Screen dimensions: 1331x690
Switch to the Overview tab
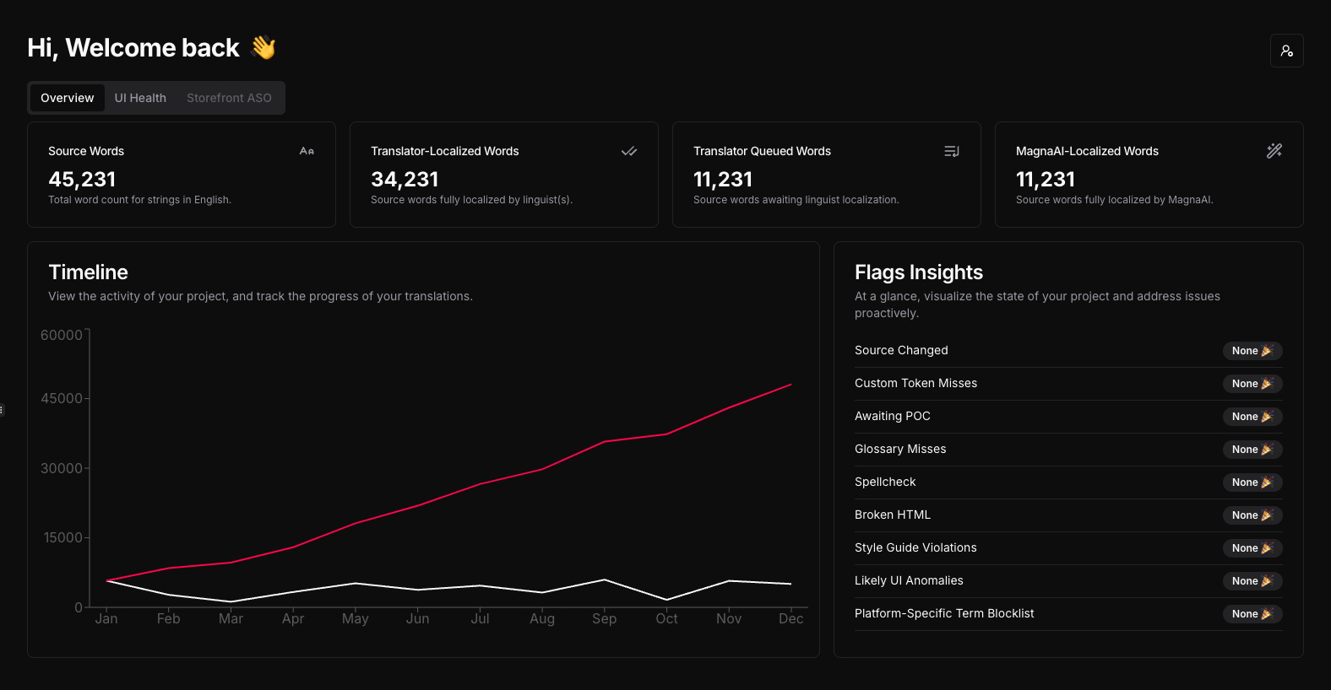[x=68, y=98]
